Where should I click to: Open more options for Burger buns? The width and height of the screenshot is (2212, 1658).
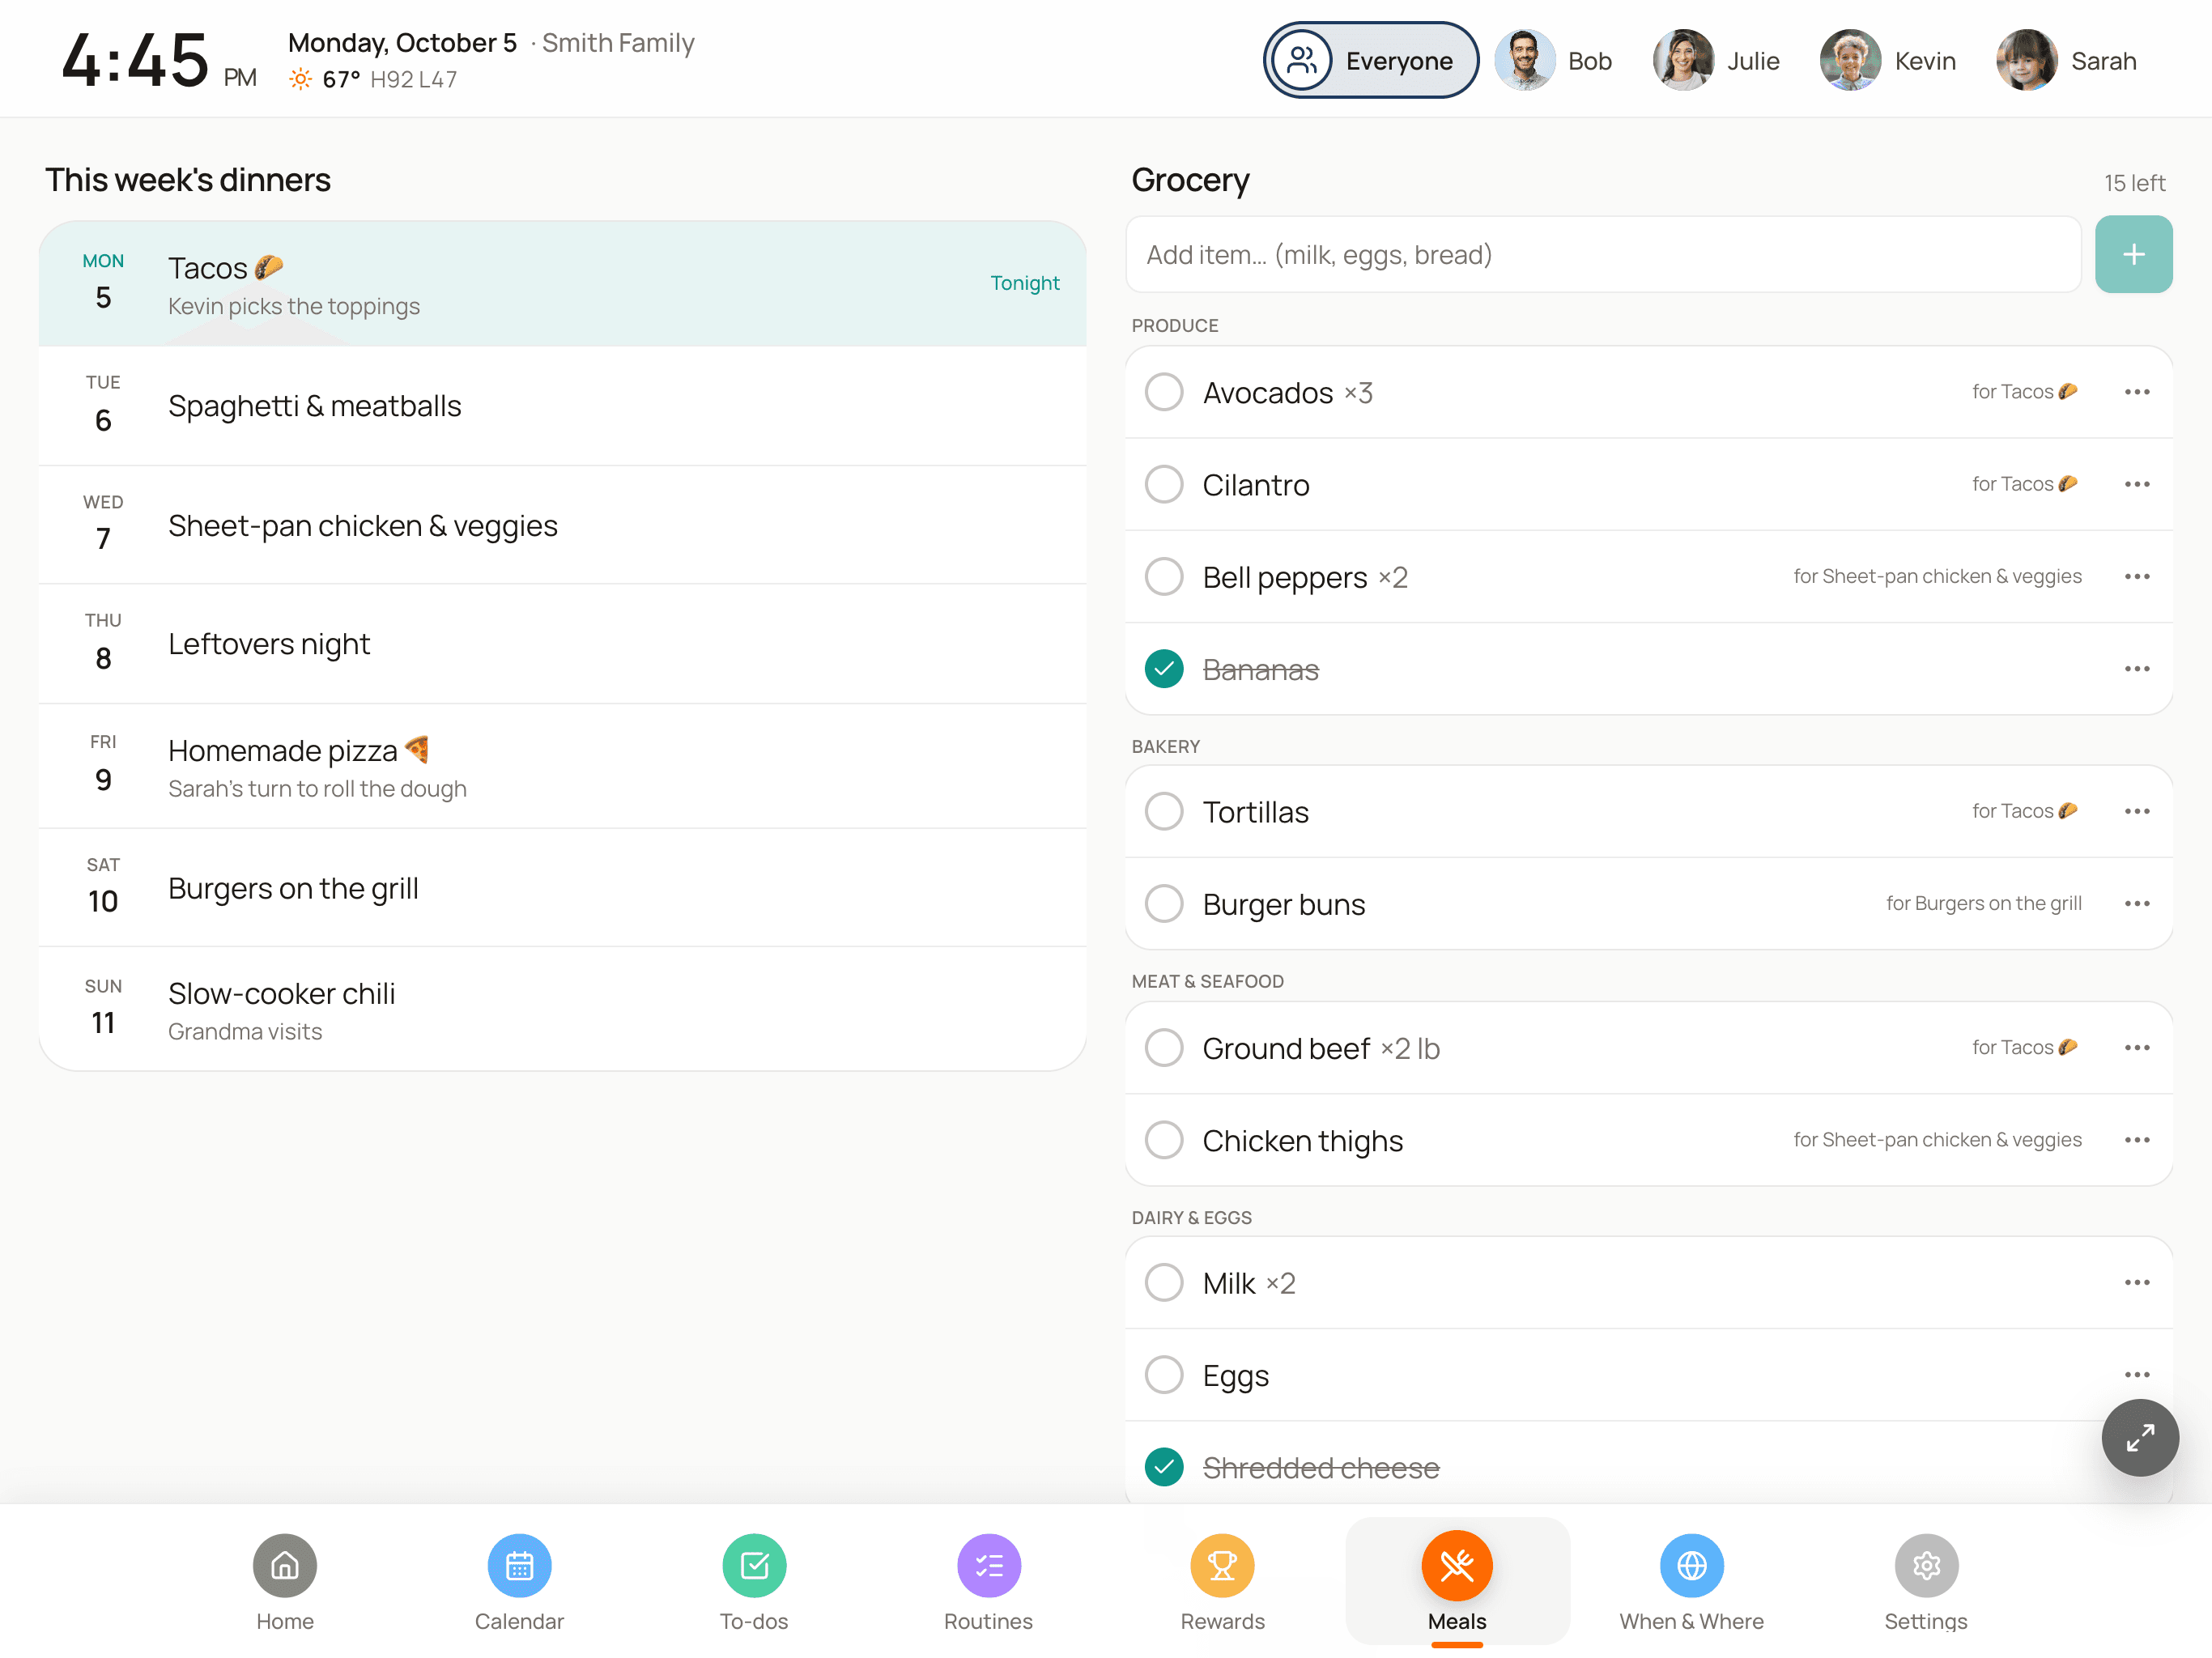pyautogui.click(x=2136, y=904)
